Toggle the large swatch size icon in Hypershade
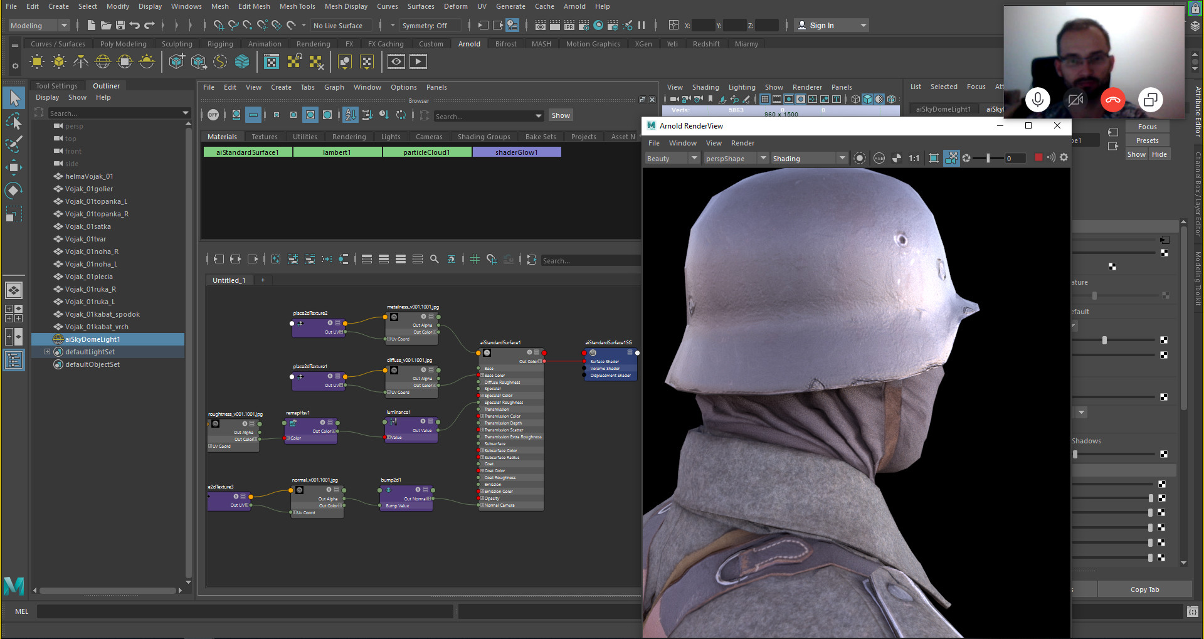This screenshot has width=1204, height=639. pos(310,115)
